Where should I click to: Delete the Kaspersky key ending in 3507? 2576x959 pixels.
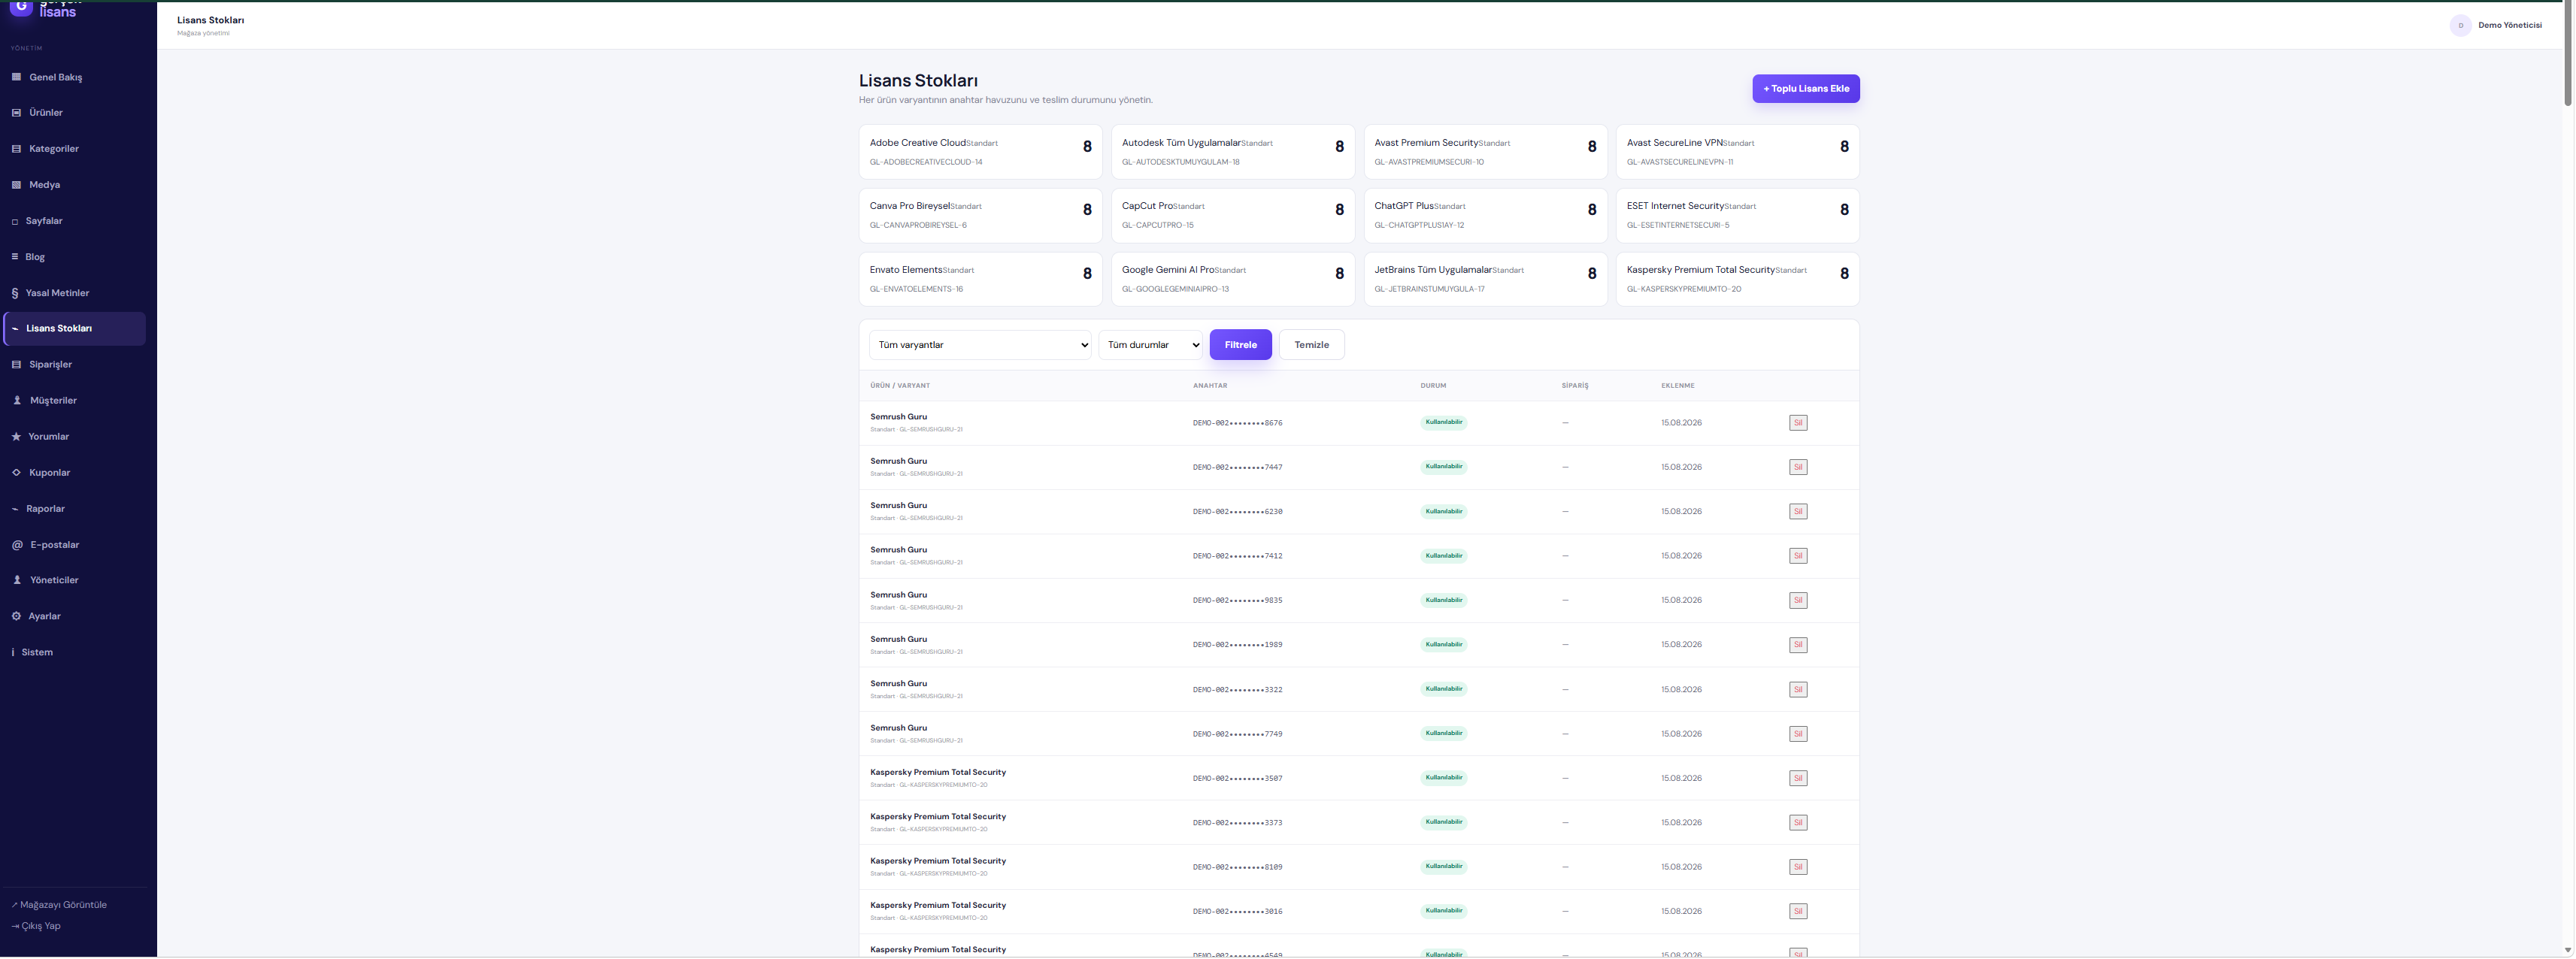[x=1797, y=778]
